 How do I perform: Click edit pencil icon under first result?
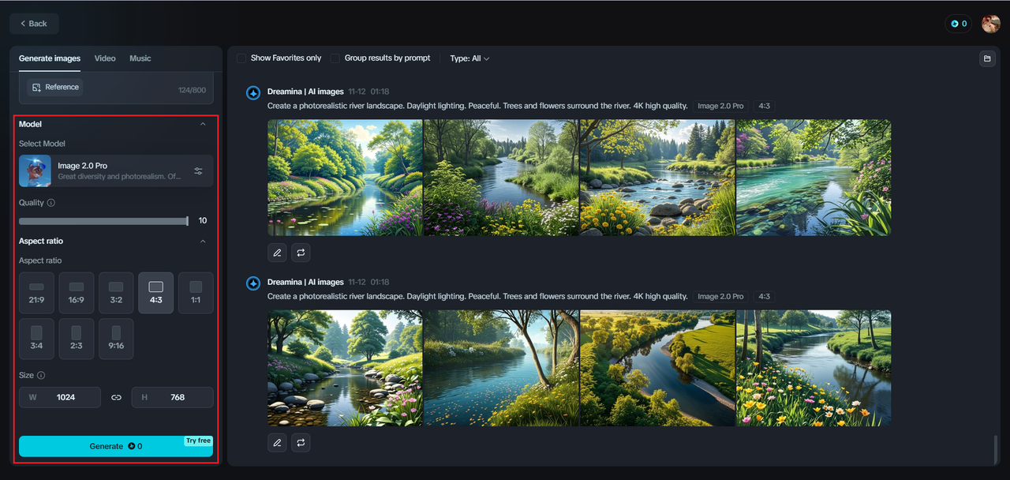tap(277, 253)
